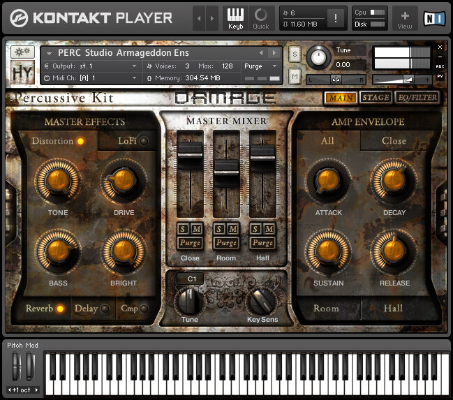Solo the instrument with the S button
453x400 pixels.
point(295,54)
